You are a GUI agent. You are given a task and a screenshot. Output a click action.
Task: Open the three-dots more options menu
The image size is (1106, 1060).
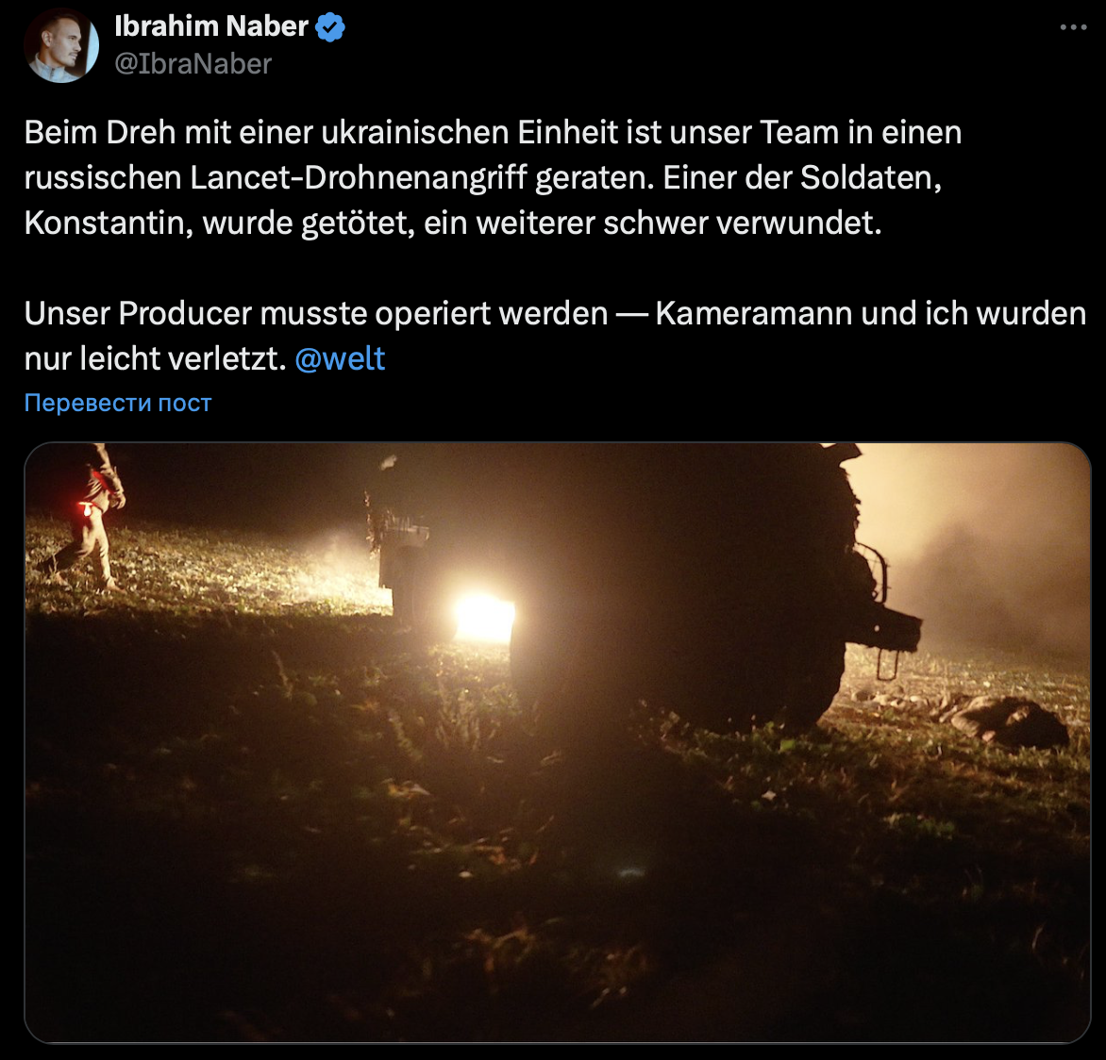point(1073,26)
